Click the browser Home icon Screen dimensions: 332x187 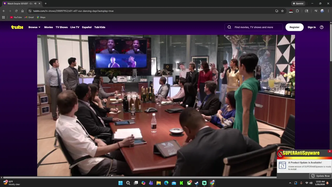click(23, 11)
